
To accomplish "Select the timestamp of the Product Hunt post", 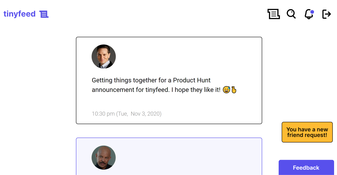I will 127,113.
